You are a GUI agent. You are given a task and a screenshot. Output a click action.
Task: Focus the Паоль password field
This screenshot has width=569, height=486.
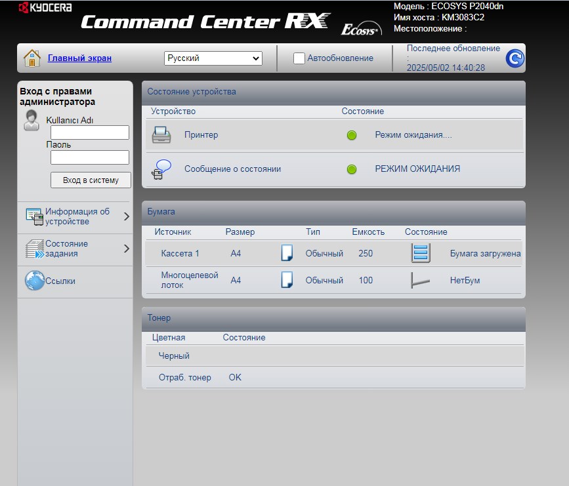click(x=90, y=157)
